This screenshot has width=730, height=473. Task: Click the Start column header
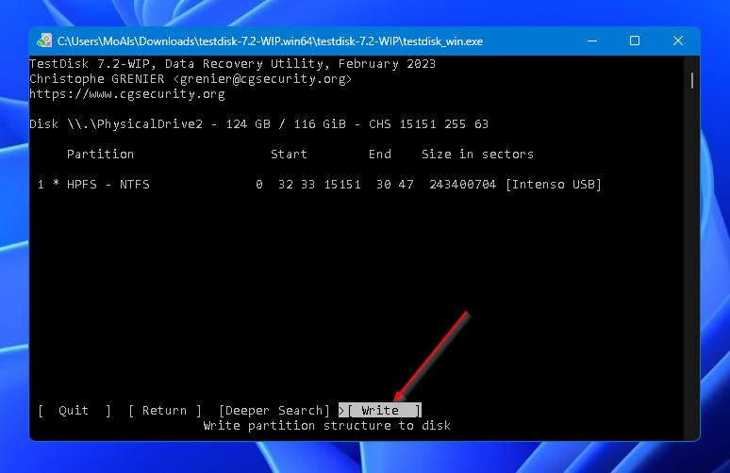pos(289,155)
